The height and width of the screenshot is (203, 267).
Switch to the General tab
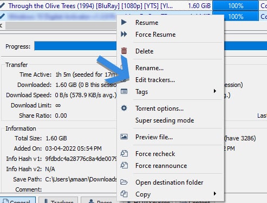click(18, 200)
